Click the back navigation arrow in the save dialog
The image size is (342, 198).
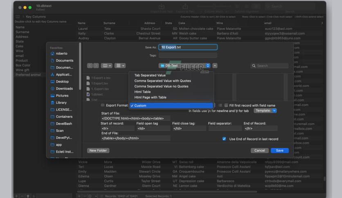pos(90,65)
